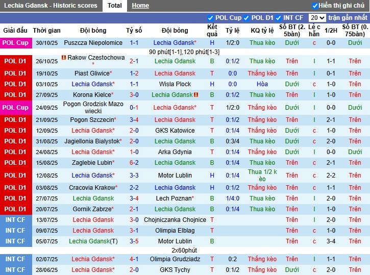
Task: Uncheck the POL Cup filter checkbox
Action: tap(210, 18)
